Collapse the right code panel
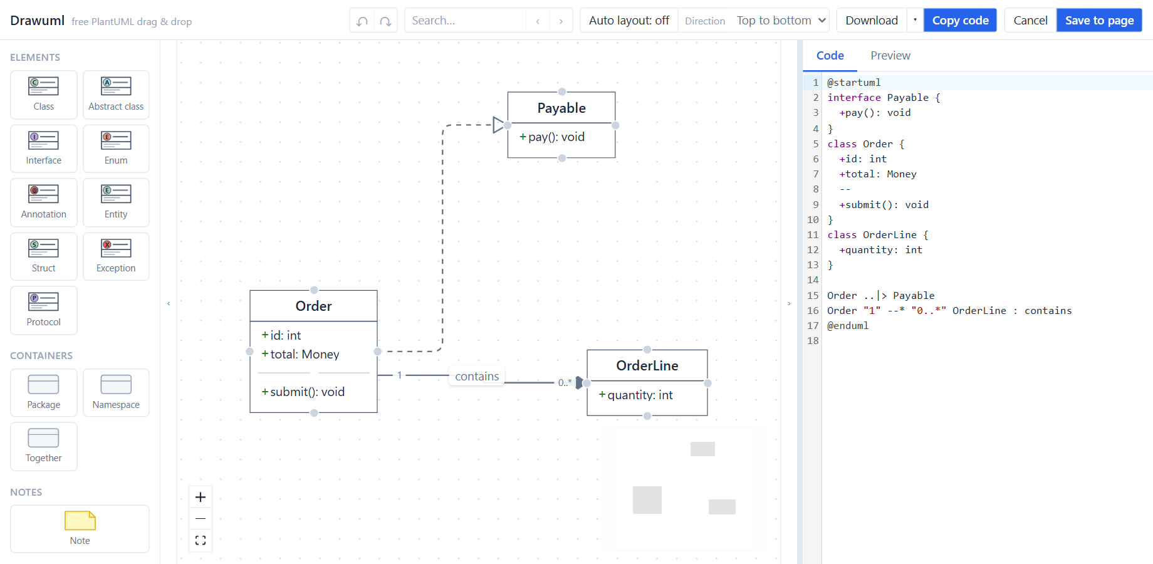1153x564 pixels. tap(789, 303)
